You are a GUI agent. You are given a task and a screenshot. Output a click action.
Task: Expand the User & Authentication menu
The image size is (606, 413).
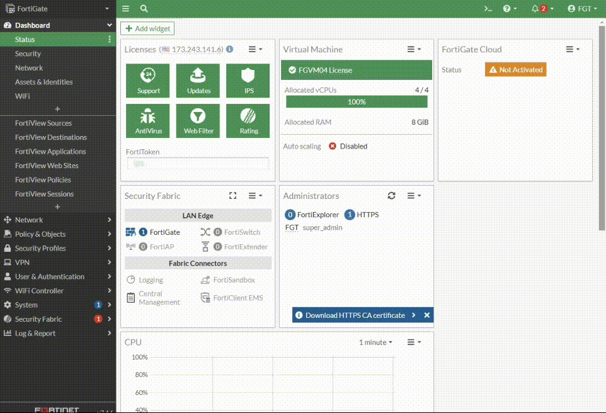tap(58, 276)
